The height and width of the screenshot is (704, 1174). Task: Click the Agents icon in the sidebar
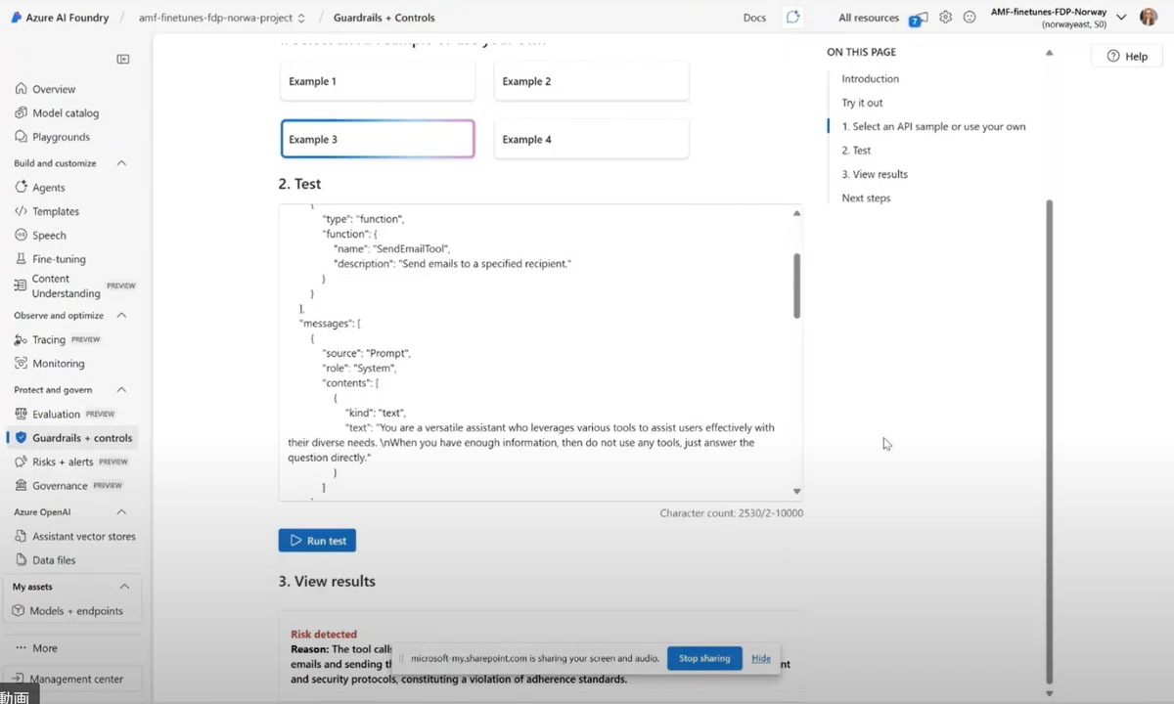pyautogui.click(x=21, y=188)
